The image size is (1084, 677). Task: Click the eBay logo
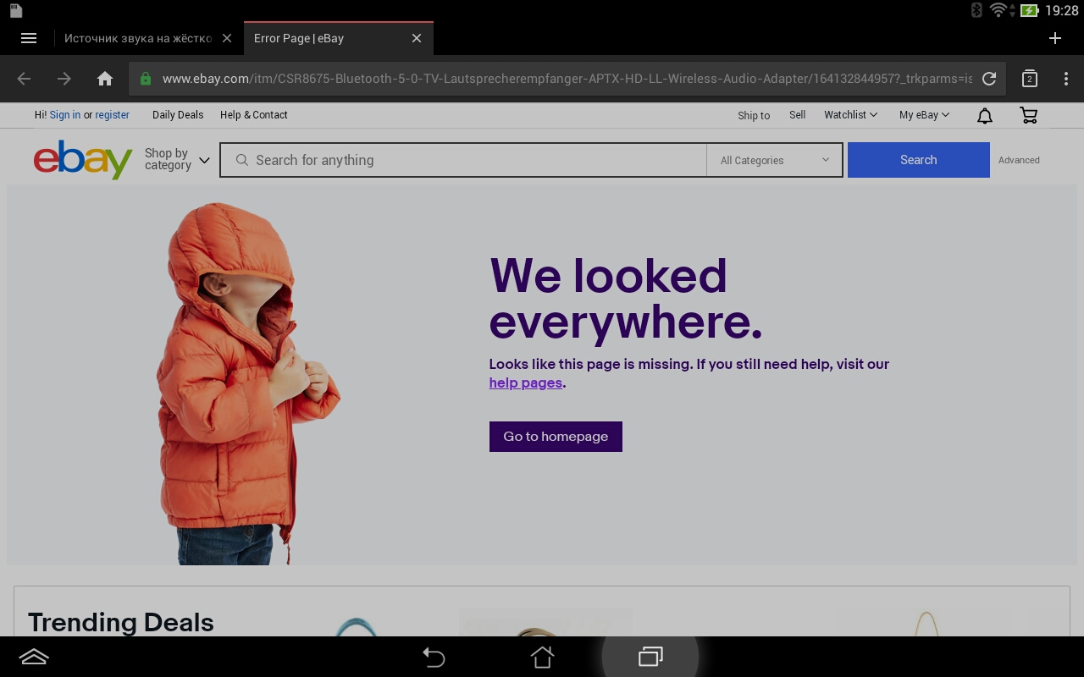(83, 159)
